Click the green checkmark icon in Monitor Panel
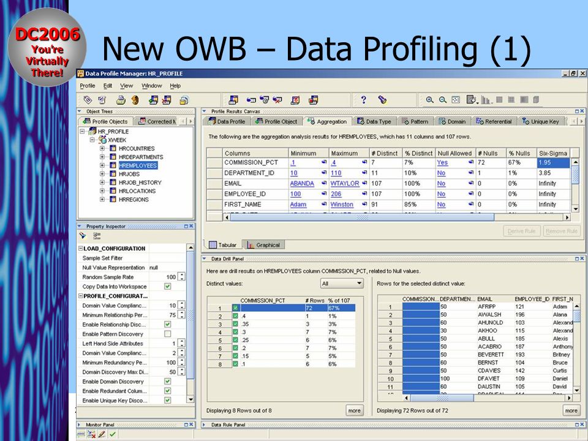The image size is (588, 441). [x=113, y=434]
